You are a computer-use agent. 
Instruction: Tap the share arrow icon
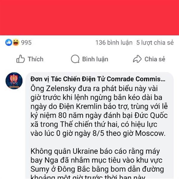click(x=137, y=59)
